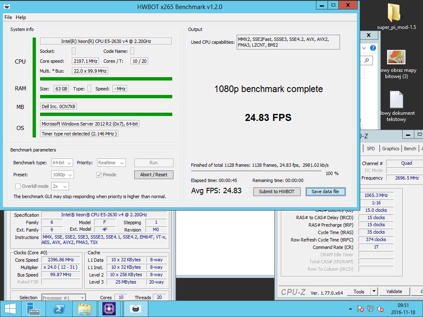The image size is (423, 317).
Task: Open the Overkill mode 2x dropdown
Action: [60, 186]
